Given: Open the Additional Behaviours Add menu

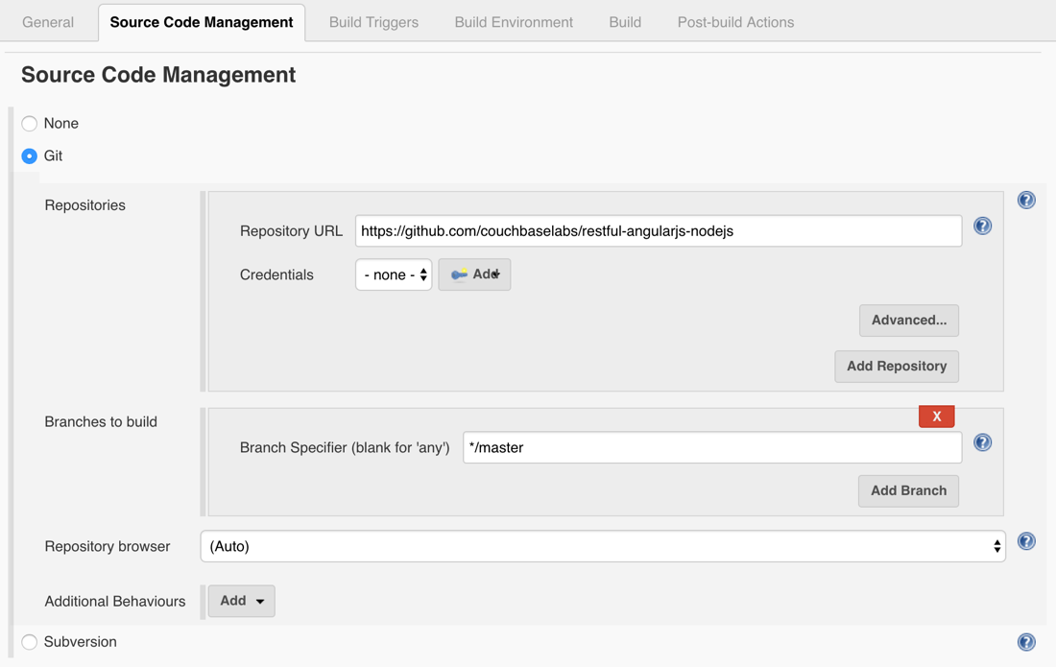Looking at the screenshot, I should coord(241,601).
